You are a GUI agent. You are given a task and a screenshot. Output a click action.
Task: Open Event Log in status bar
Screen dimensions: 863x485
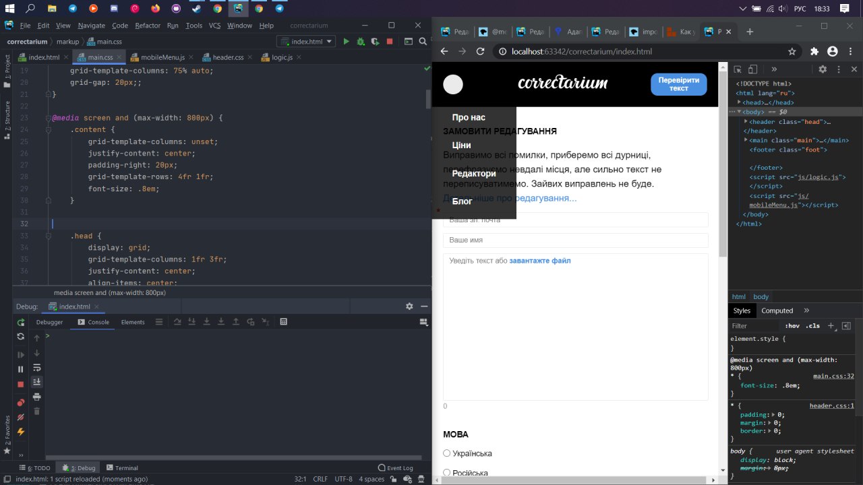pyautogui.click(x=396, y=467)
